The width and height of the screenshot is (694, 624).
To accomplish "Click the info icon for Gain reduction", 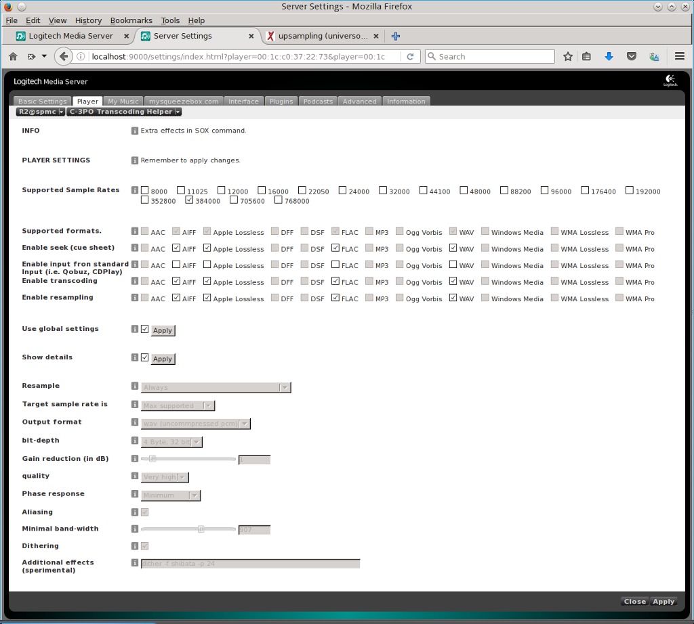I will click(135, 459).
